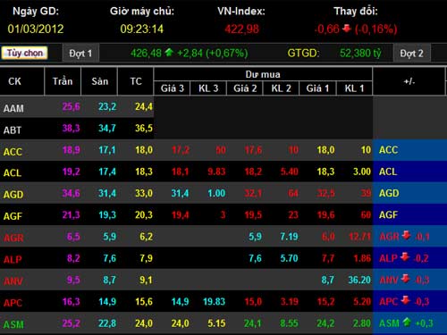The image size is (447, 335).
Task: Click ACL KL 3 value 9.83
Action: [216, 172]
